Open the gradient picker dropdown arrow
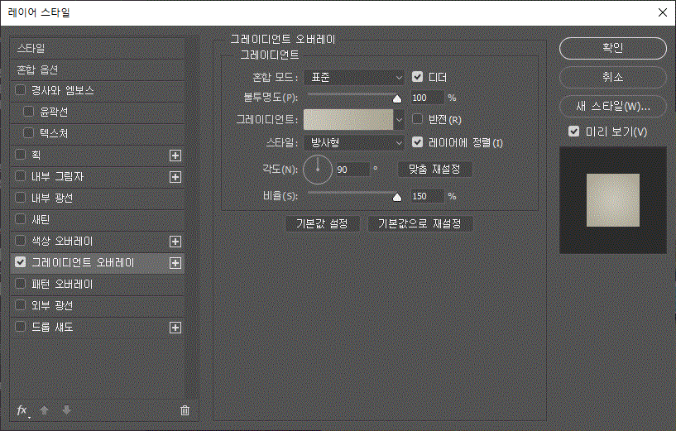 399,120
